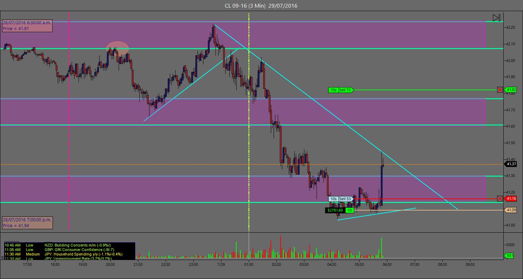Click the 04:30 time axis label
This screenshot has width=523, height=279.
point(332,264)
